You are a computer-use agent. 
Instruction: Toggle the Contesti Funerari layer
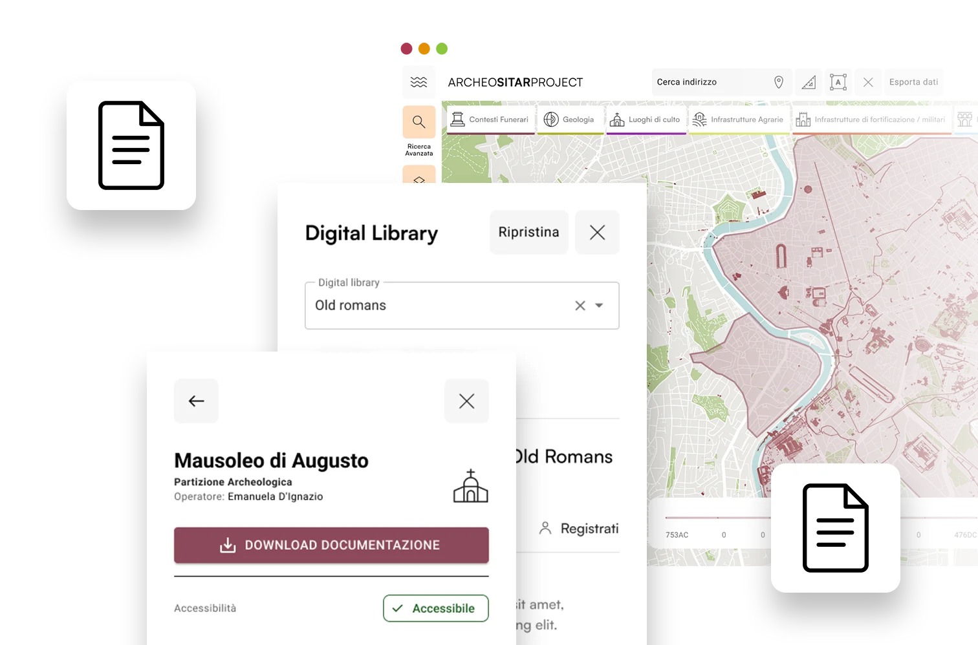(490, 120)
